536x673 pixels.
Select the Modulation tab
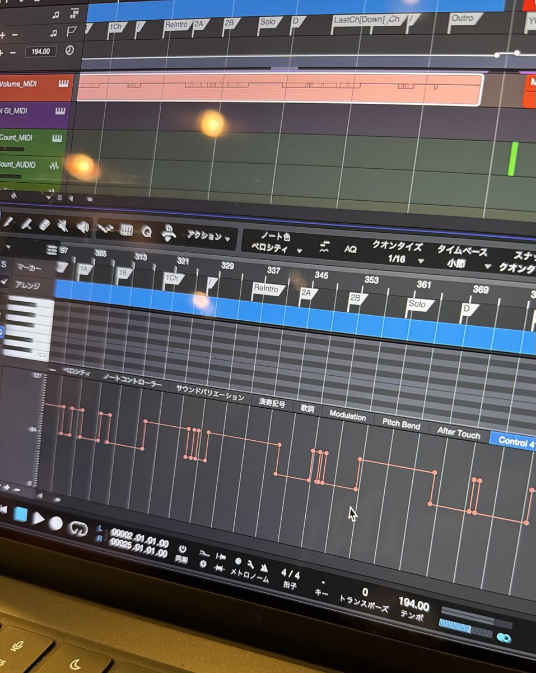347,415
